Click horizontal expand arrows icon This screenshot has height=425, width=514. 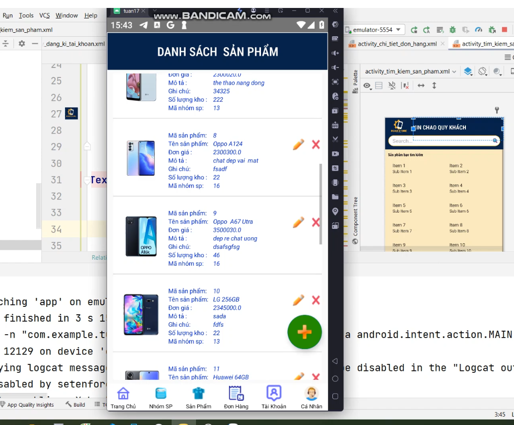click(x=421, y=85)
